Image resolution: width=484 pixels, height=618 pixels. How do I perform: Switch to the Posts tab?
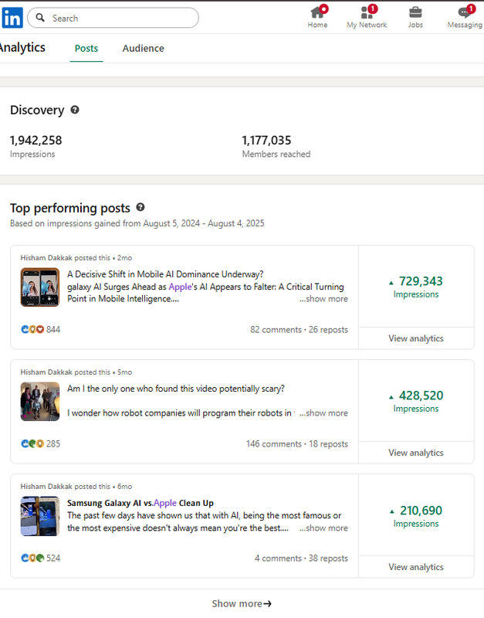pos(86,49)
